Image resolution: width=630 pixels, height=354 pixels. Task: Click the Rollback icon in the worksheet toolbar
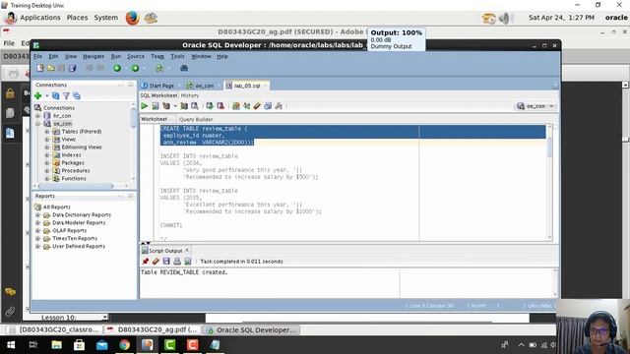click(x=220, y=106)
